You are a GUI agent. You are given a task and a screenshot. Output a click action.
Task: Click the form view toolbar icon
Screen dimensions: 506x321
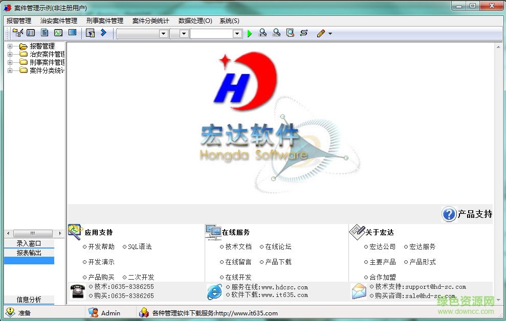coord(31,33)
